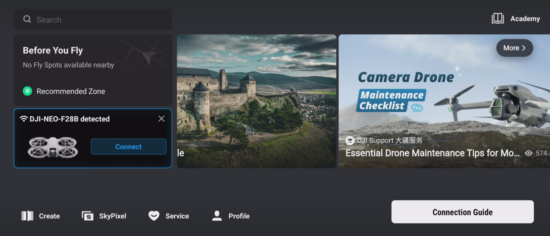Open the Create film icon
550x236 pixels.
coord(27,216)
